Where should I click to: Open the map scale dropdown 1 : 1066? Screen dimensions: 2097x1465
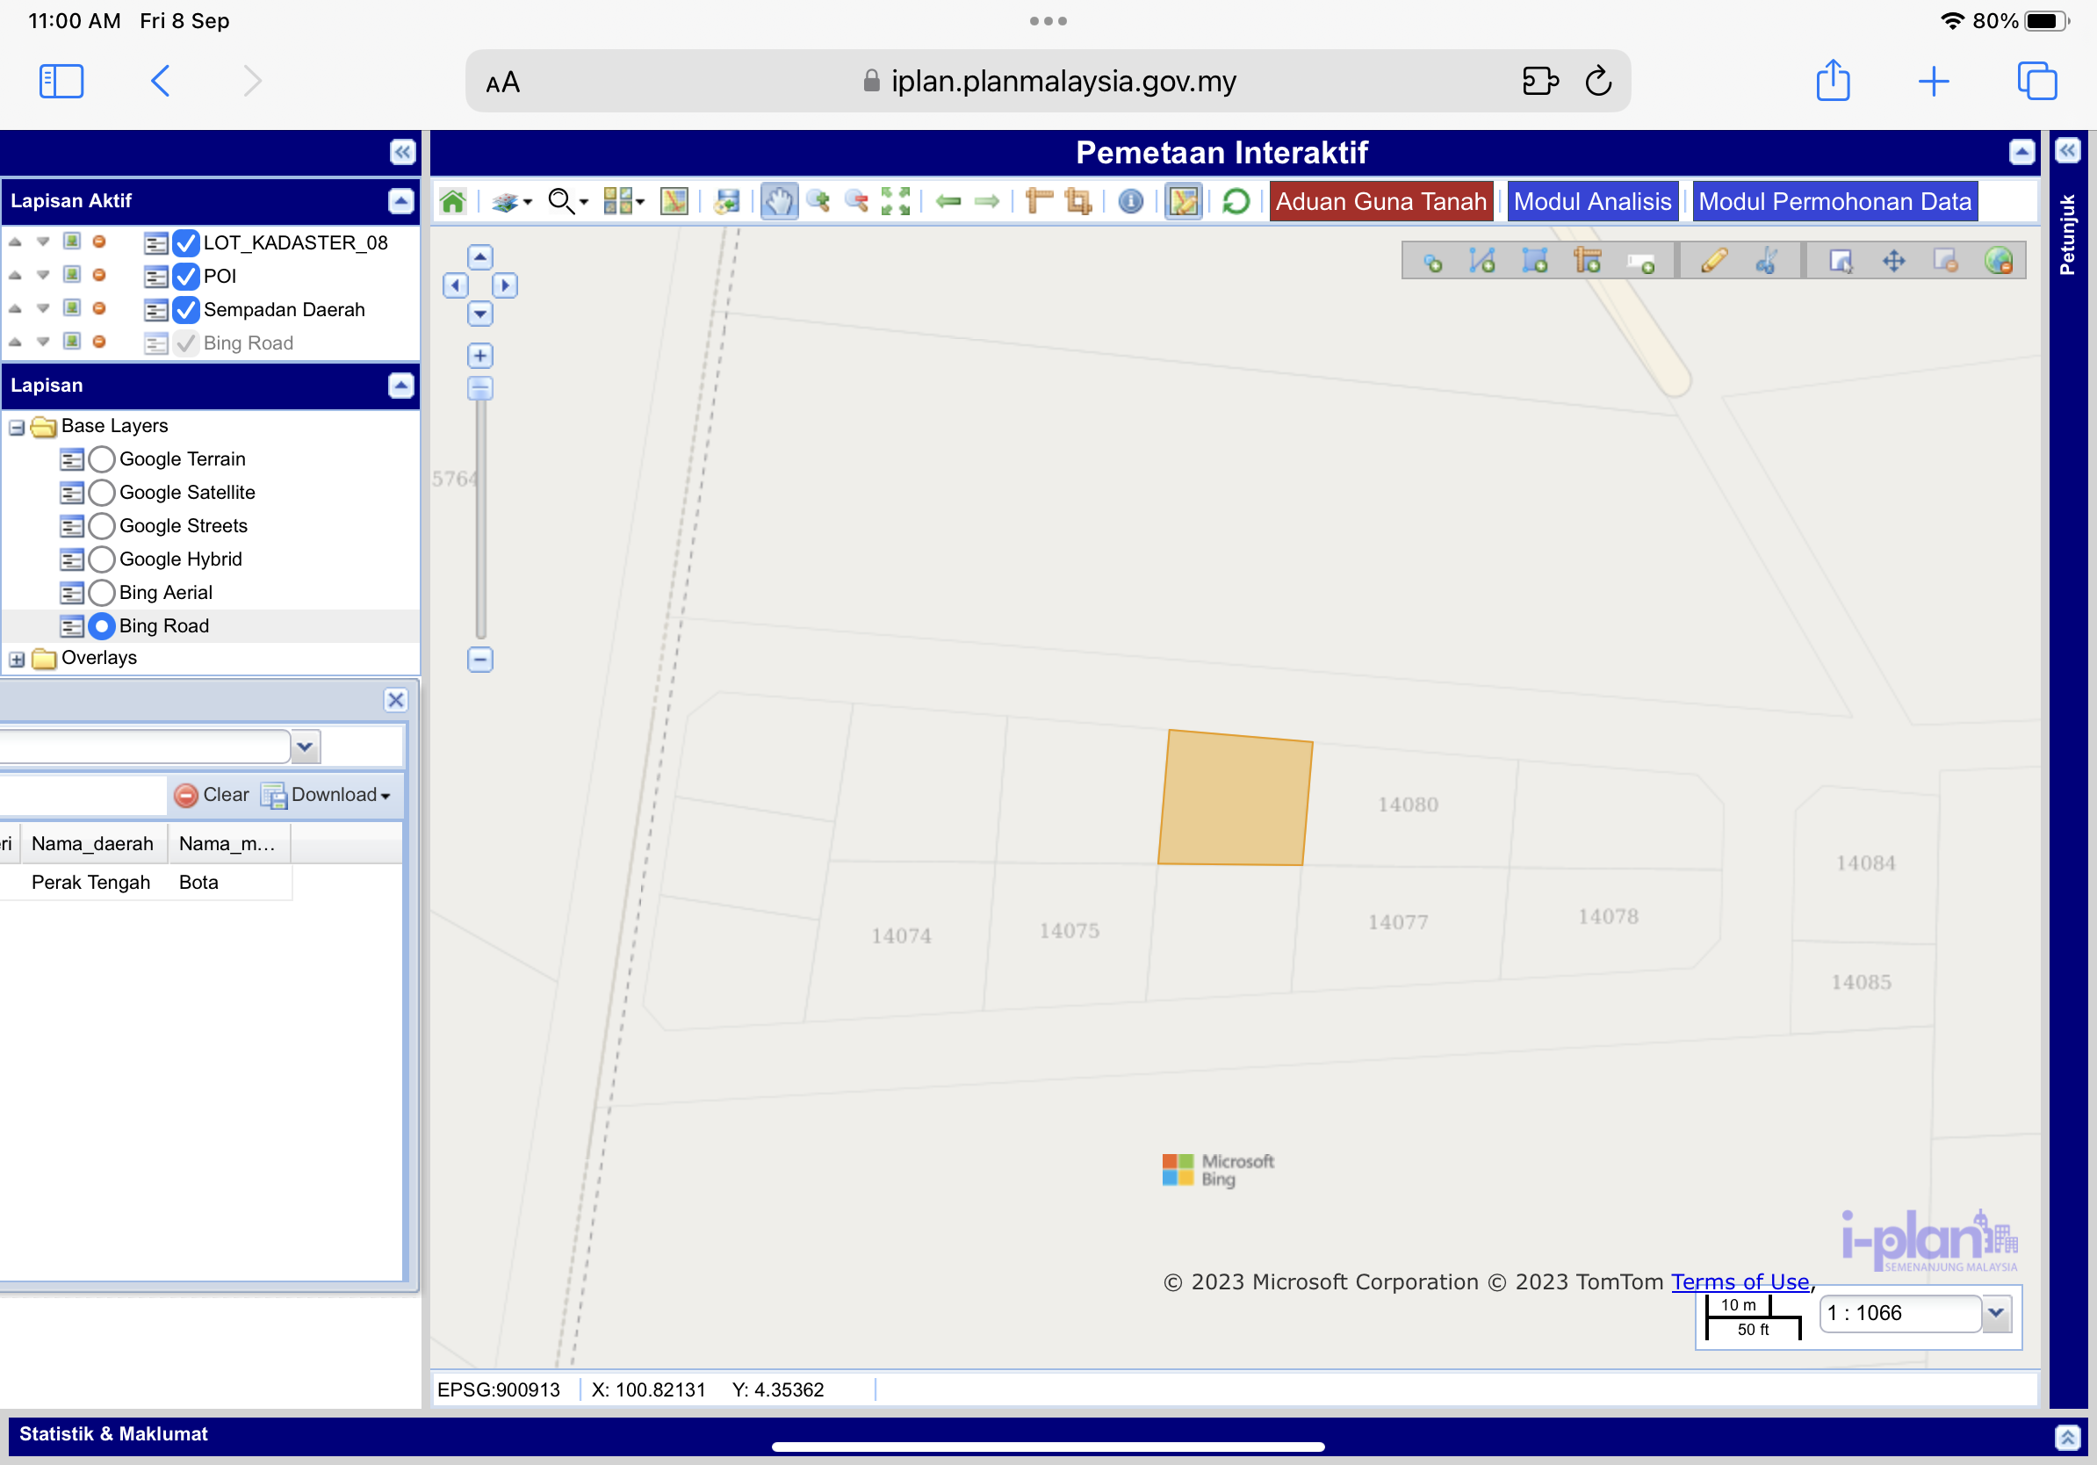1997,1313
